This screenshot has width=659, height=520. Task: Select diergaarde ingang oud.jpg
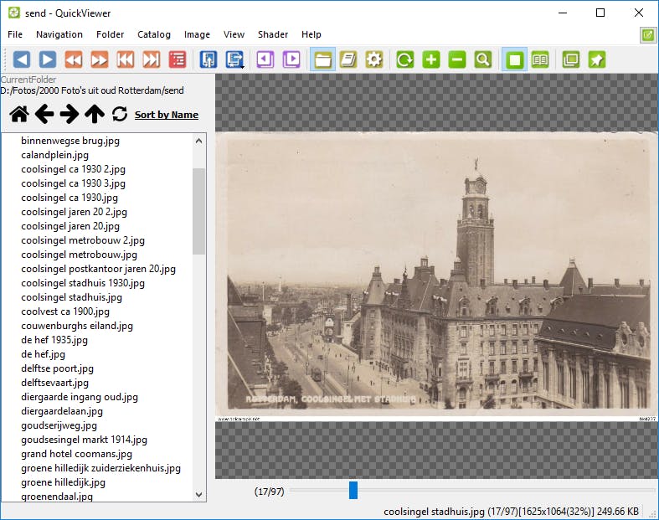tap(80, 397)
